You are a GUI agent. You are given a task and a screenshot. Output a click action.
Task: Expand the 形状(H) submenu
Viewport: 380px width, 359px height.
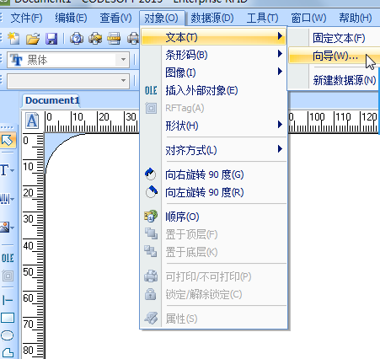point(213,126)
